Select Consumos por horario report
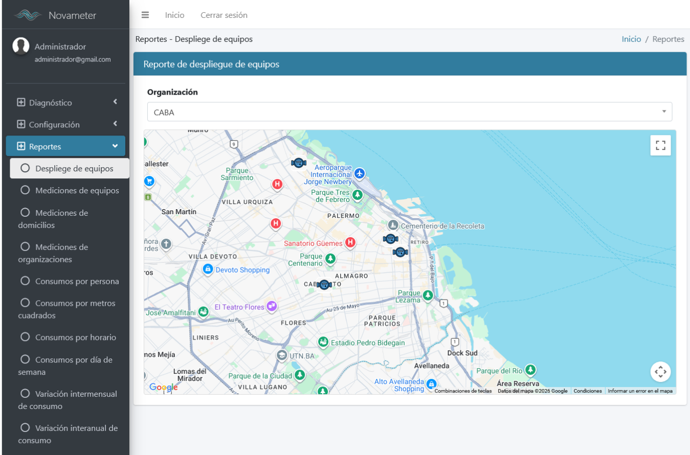Screen dimensions: 690x455 pos(75,337)
